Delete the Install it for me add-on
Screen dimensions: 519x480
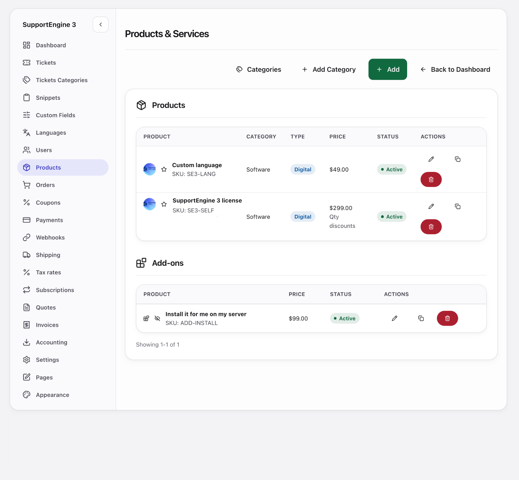pos(447,318)
